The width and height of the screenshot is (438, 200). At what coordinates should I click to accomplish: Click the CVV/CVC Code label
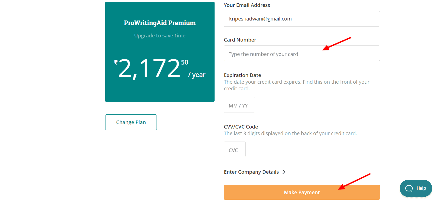point(241,127)
